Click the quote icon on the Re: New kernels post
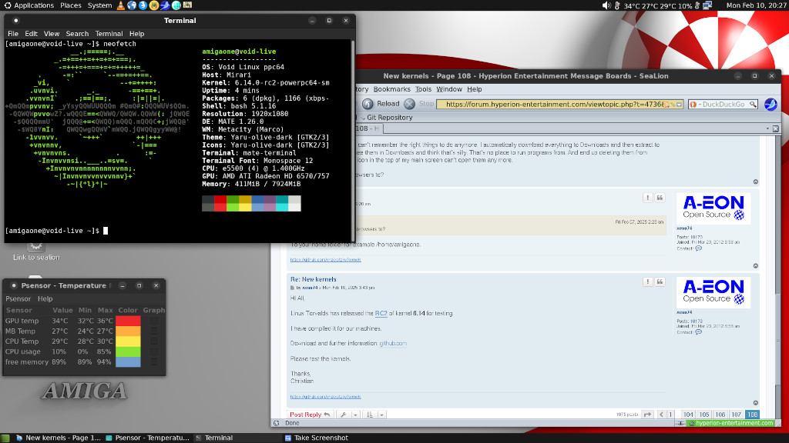 click(x=660, y=281)
